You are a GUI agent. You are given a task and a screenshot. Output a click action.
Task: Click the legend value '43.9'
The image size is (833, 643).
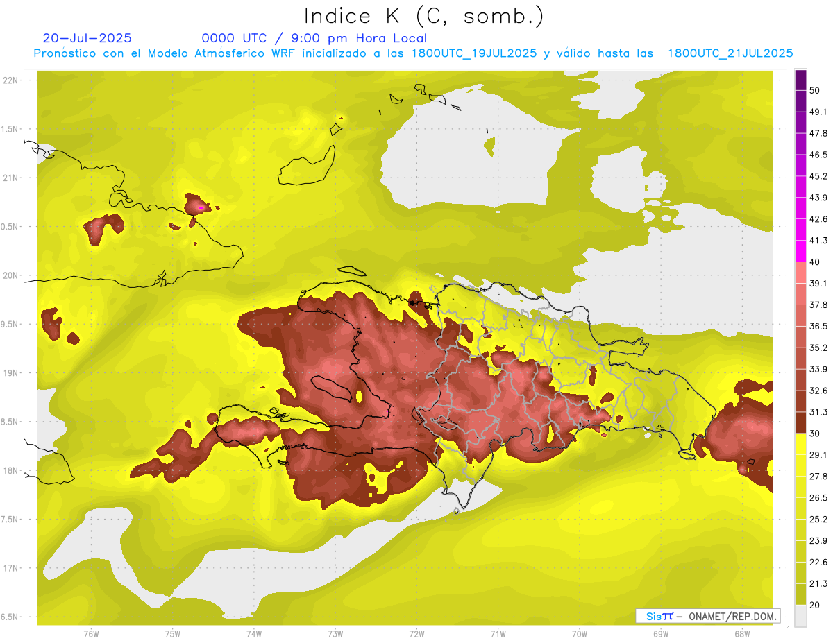[818, 198]
